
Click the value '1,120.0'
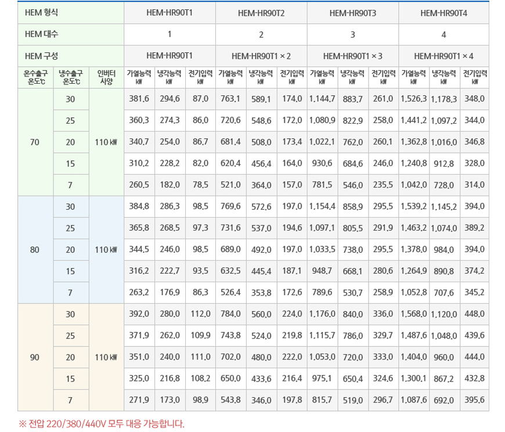click(x=444, y=314)
